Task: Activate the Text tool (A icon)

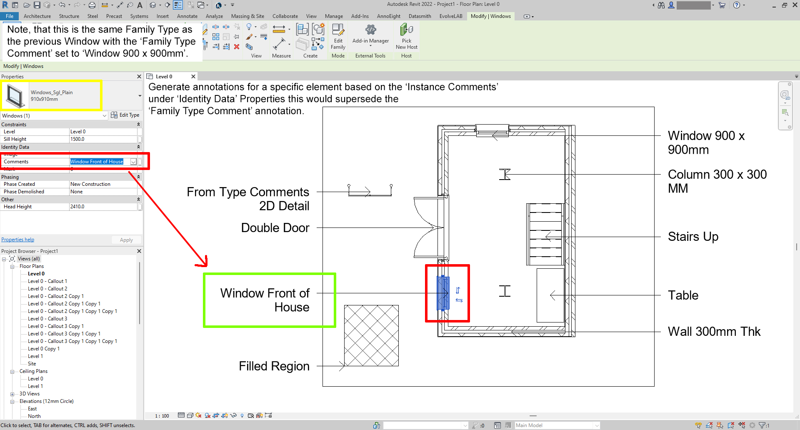Action: point(140,5)
